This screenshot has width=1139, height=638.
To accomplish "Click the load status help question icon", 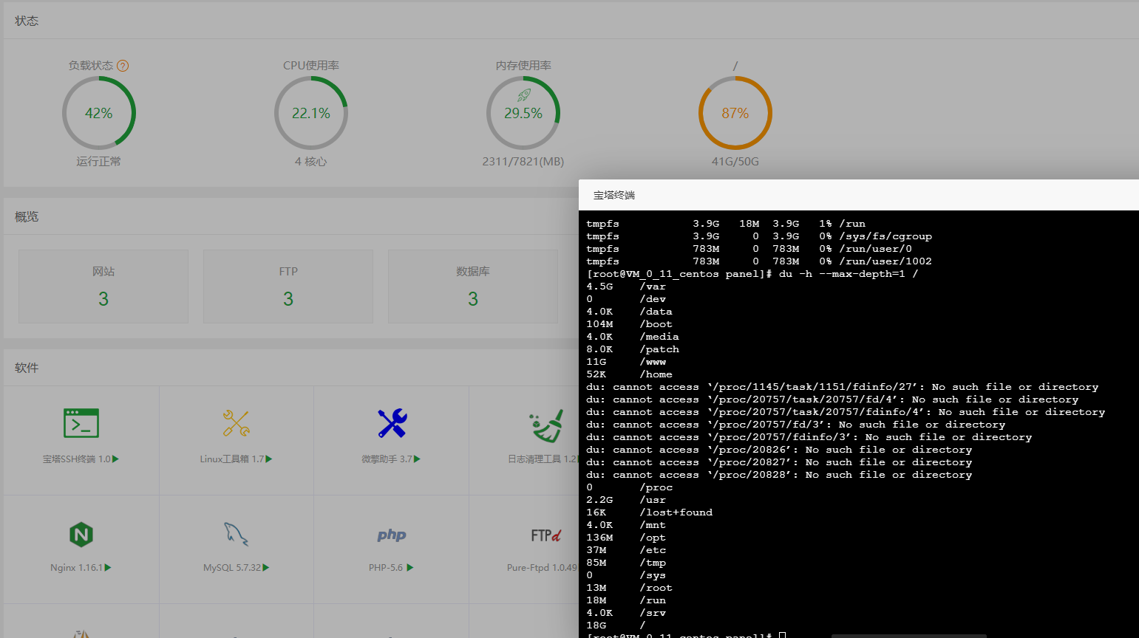I will click(123, 66).
